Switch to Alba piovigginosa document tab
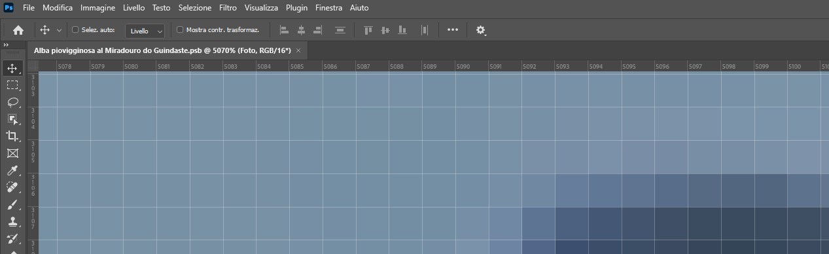 pyautogui.click(x=162, y=50)
